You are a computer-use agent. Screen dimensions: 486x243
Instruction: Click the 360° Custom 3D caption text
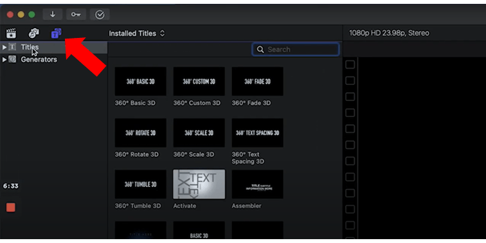pos(197,103)
